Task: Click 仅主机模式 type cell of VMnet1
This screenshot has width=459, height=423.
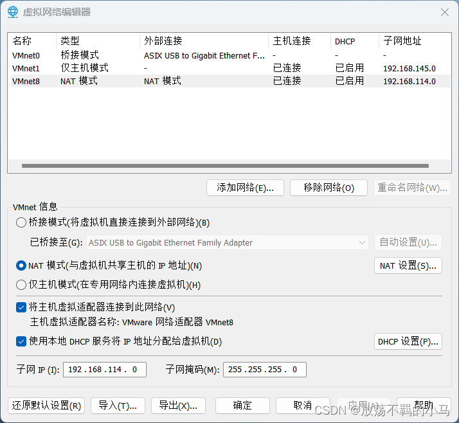Action: coord(84,68)
